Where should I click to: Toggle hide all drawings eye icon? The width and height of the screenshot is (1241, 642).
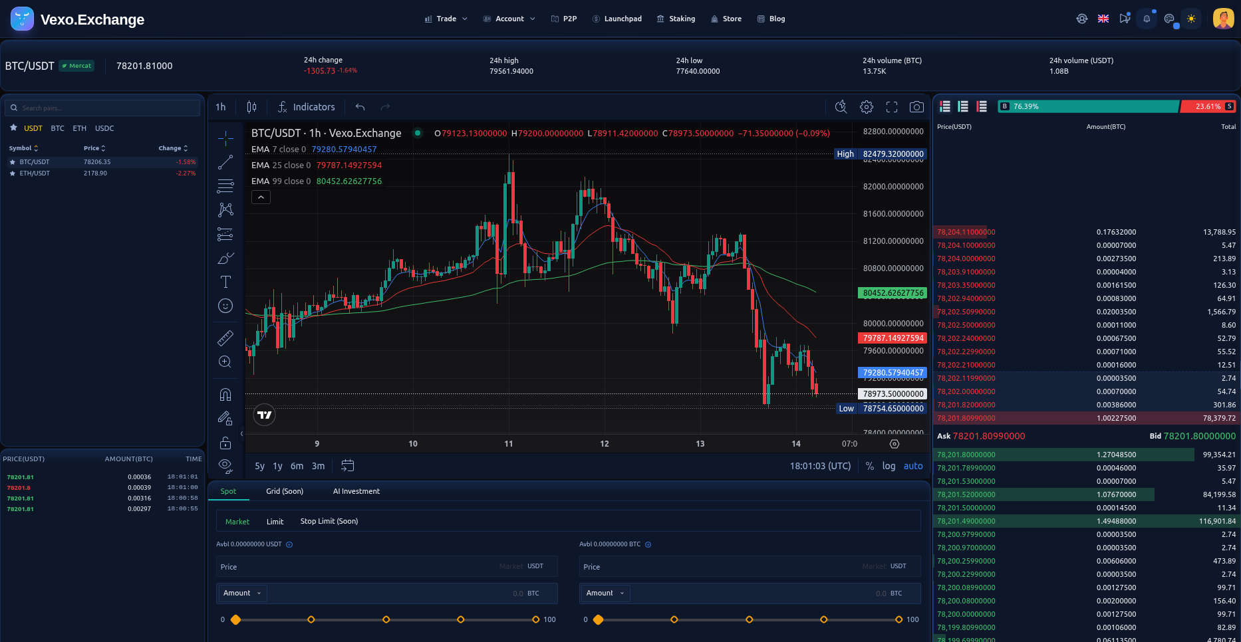225,465
